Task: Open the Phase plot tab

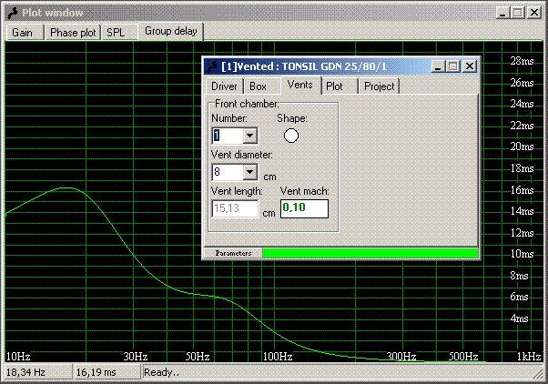Action: coord(73,32)
